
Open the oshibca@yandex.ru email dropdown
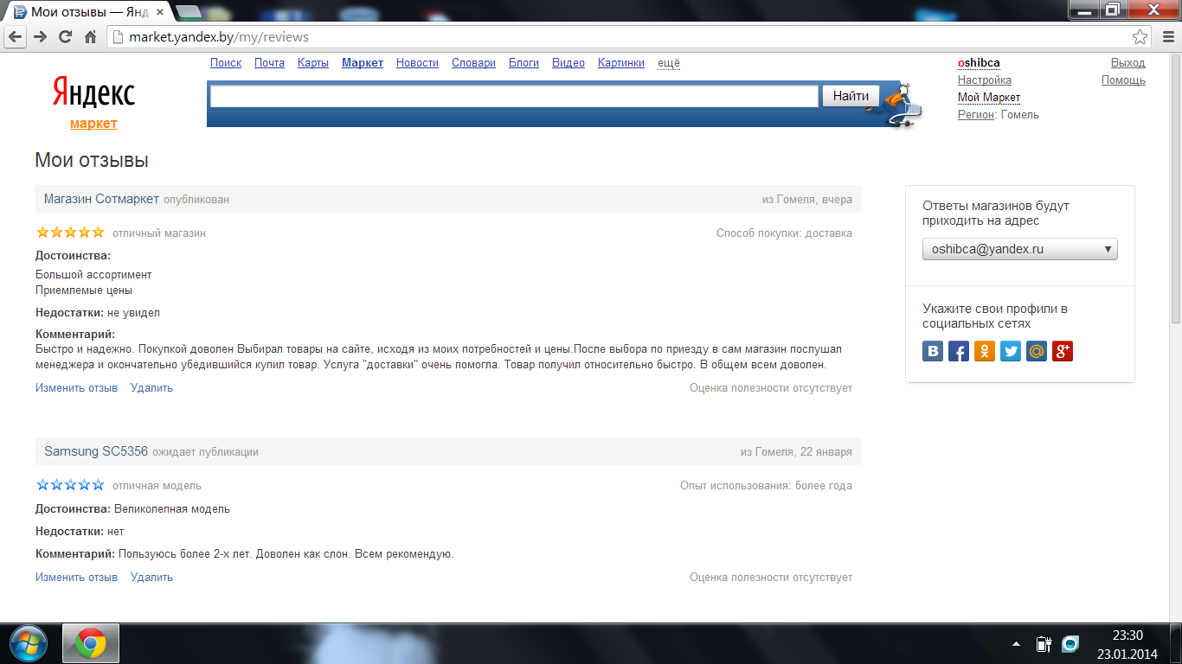click(x=1020, y=249)
